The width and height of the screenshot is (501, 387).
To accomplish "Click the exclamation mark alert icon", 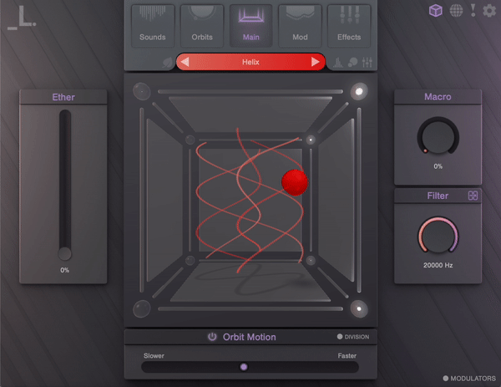I will (x=473, y=11).
